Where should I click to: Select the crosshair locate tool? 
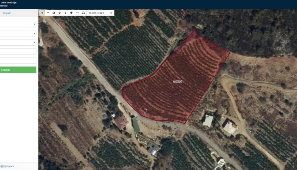click(60, 13)
